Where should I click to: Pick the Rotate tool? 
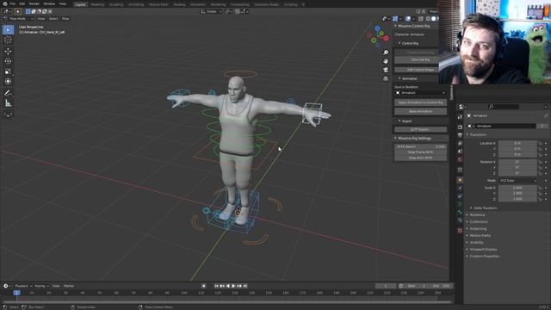coord(8,61)
